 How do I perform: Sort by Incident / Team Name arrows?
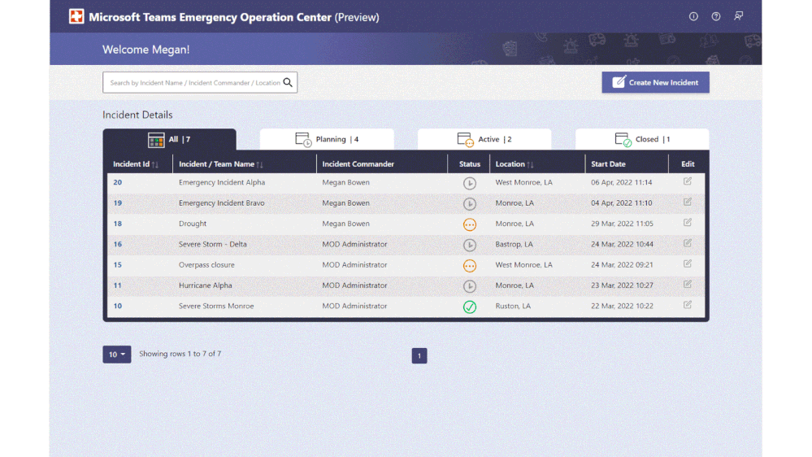(x=259, y=164)
